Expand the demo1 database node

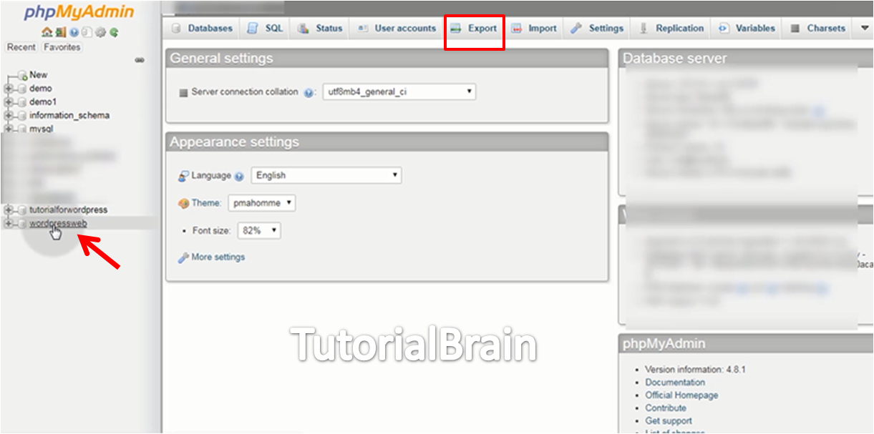click(9, 102)
